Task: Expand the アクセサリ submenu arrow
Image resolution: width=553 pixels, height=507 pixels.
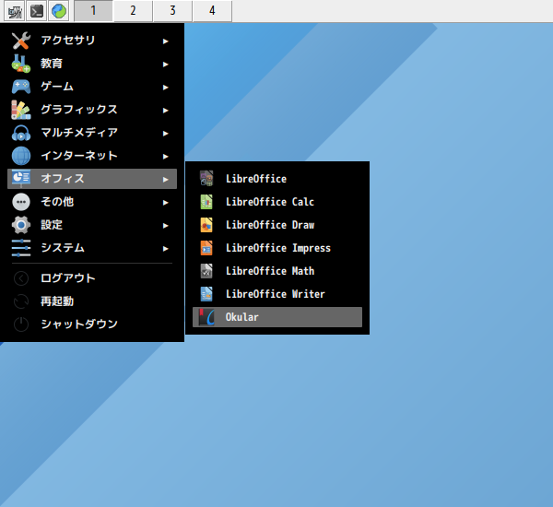Action: pyautogui.click(x=165, y=41)
